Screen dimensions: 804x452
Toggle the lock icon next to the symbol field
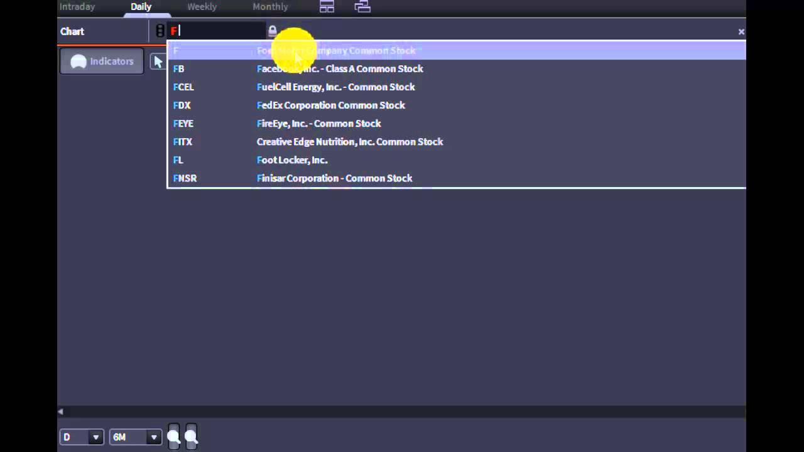pyautogui.click(x=272, y=31)
